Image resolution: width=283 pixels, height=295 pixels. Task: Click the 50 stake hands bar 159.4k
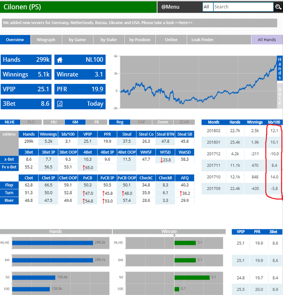point(34,277)
